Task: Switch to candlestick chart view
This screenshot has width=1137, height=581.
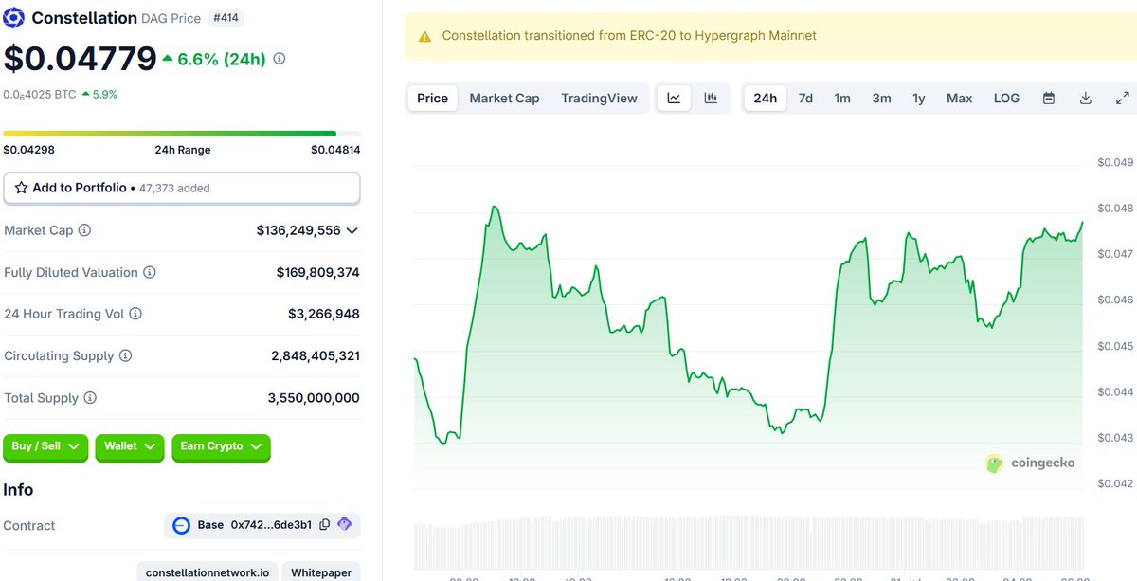Action: pyautogui.click(x=711, y=98)
